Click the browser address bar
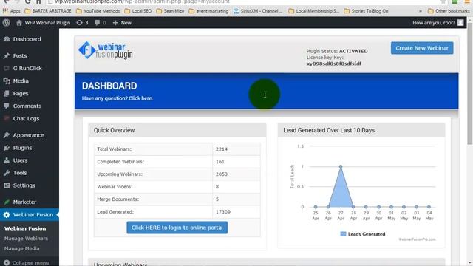This screenshot has width=473, height=266. (x=242, y=1)
